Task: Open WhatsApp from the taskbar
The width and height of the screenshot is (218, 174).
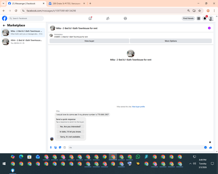Action: tap(138, 157)
